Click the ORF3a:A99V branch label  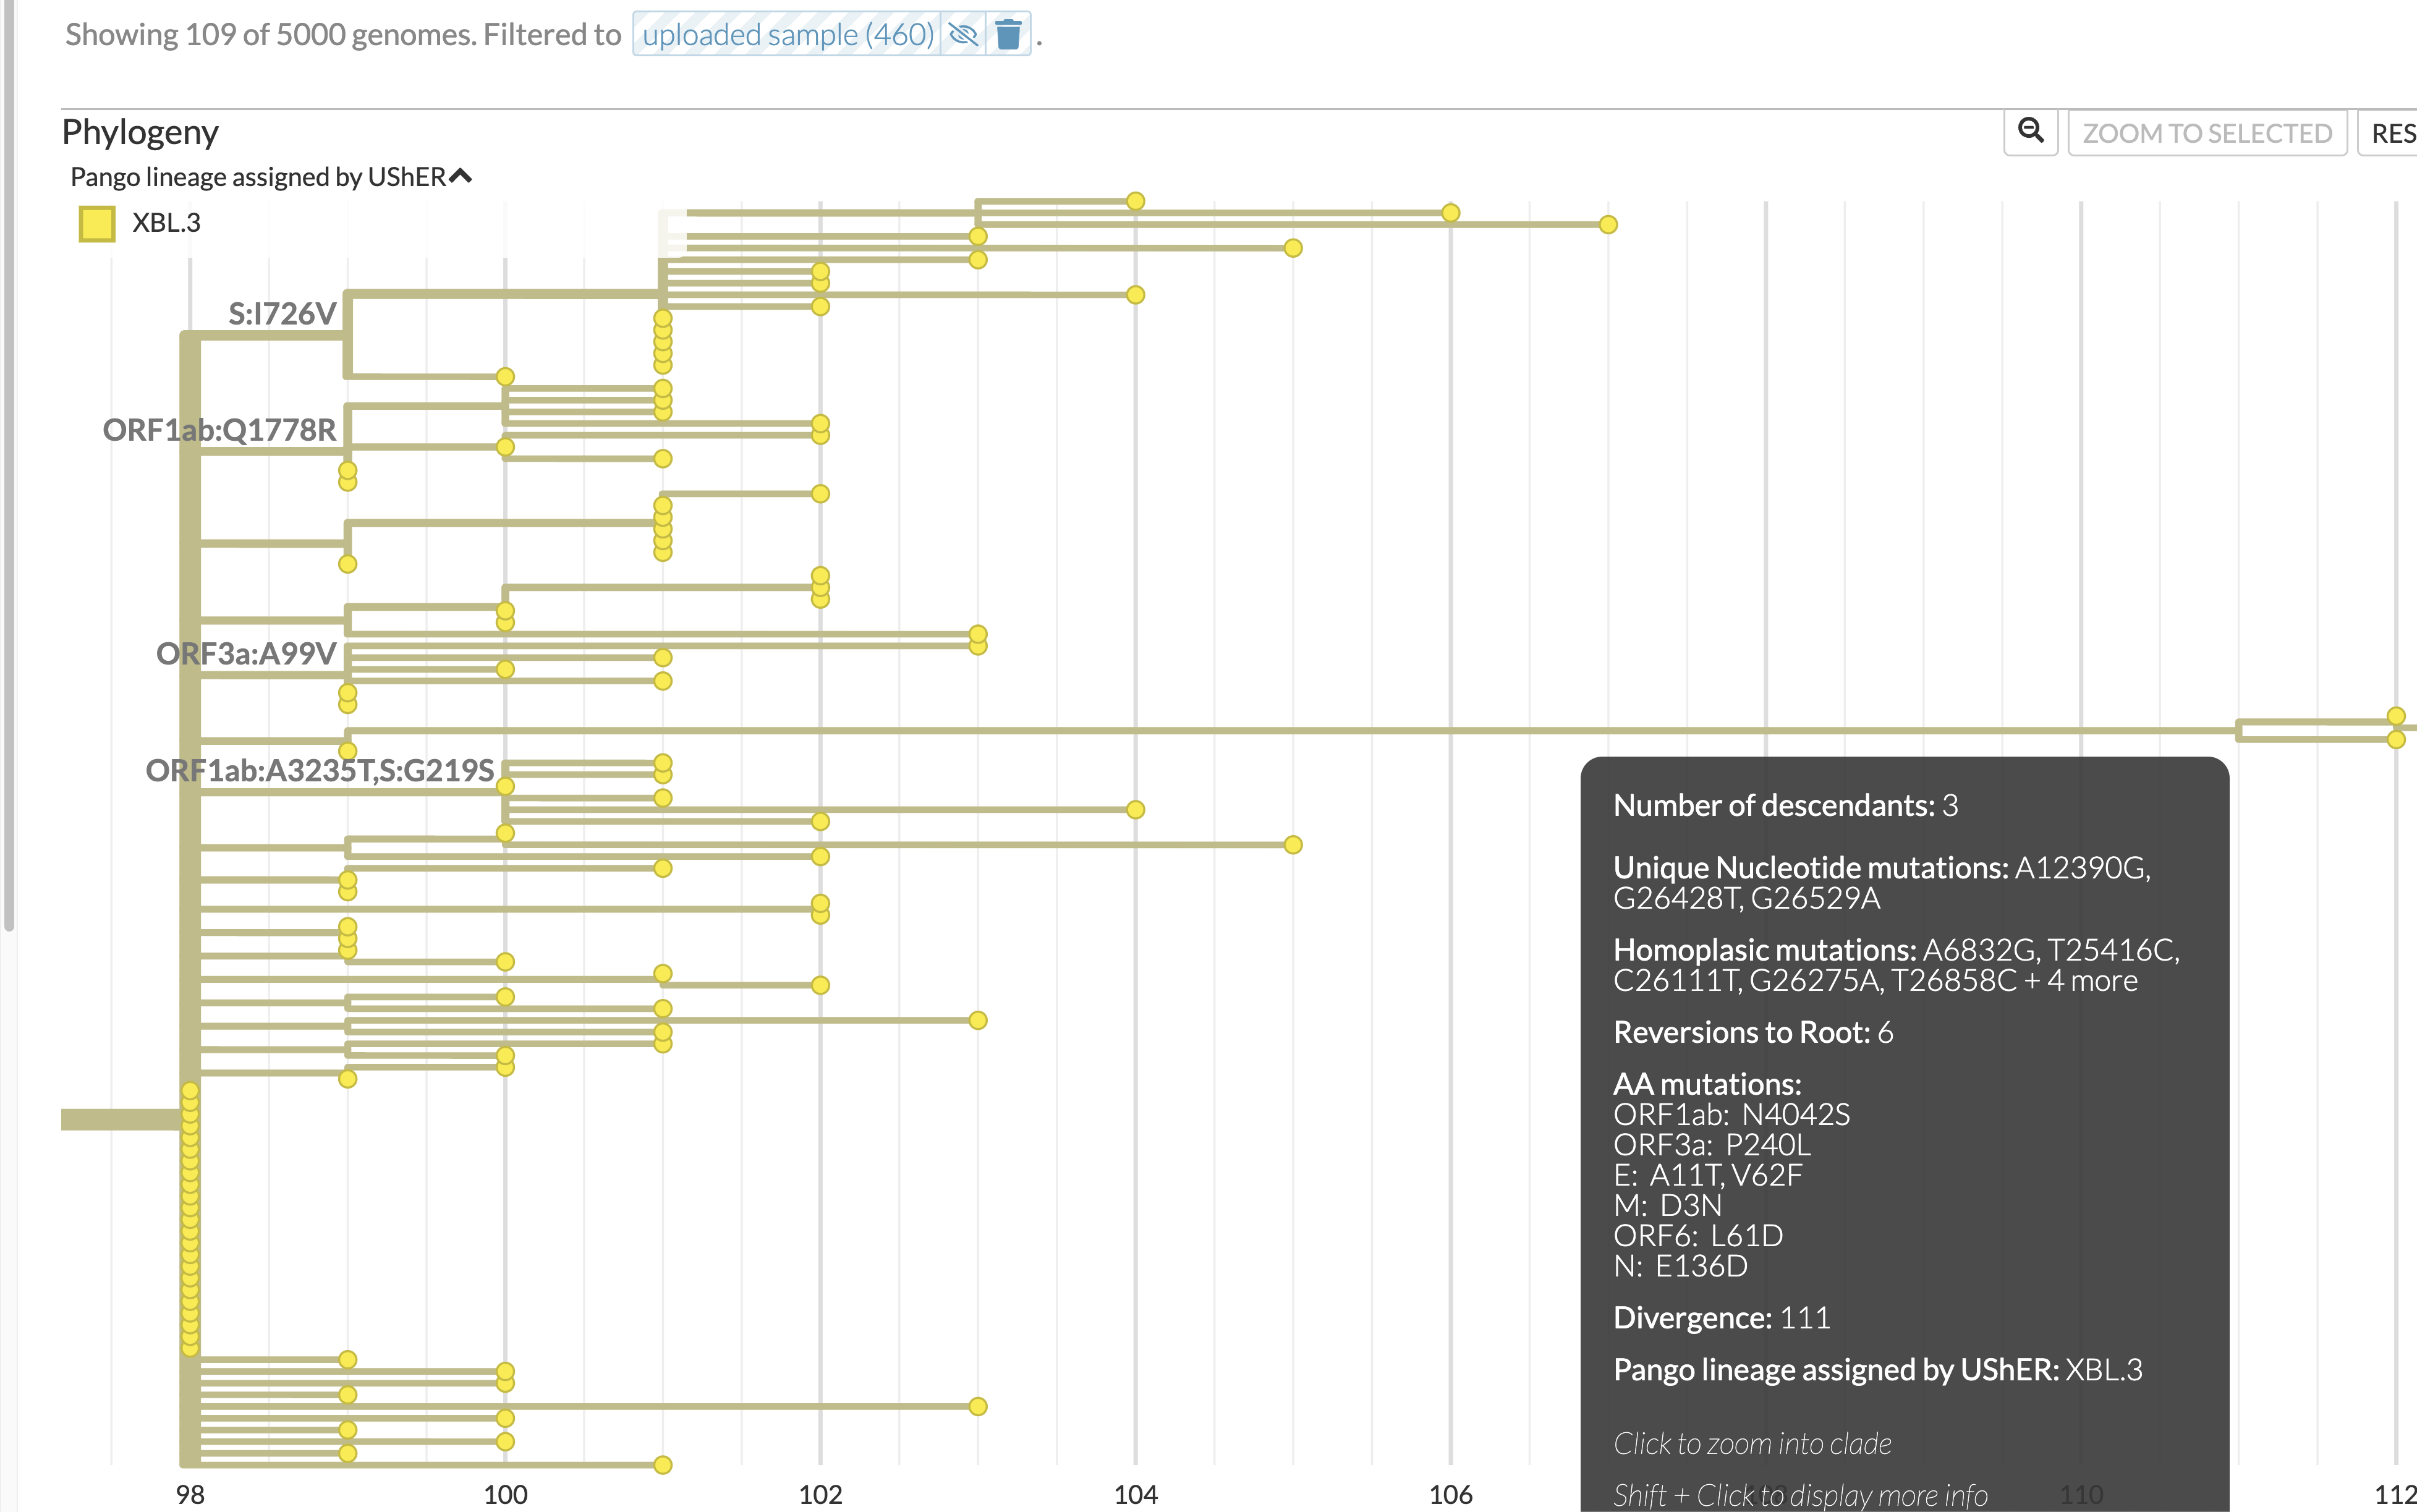point(246,654)
